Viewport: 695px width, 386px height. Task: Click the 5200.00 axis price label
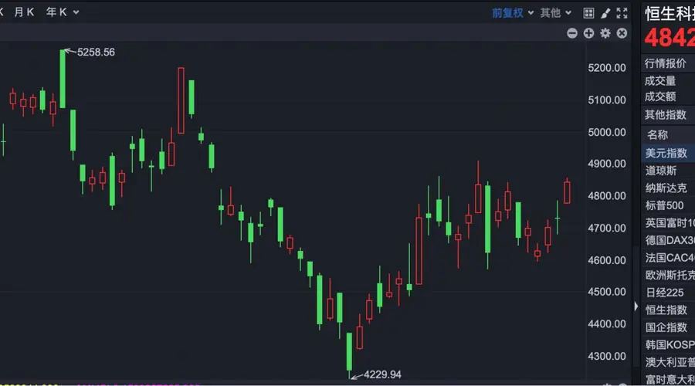click(x=607, y=68)
